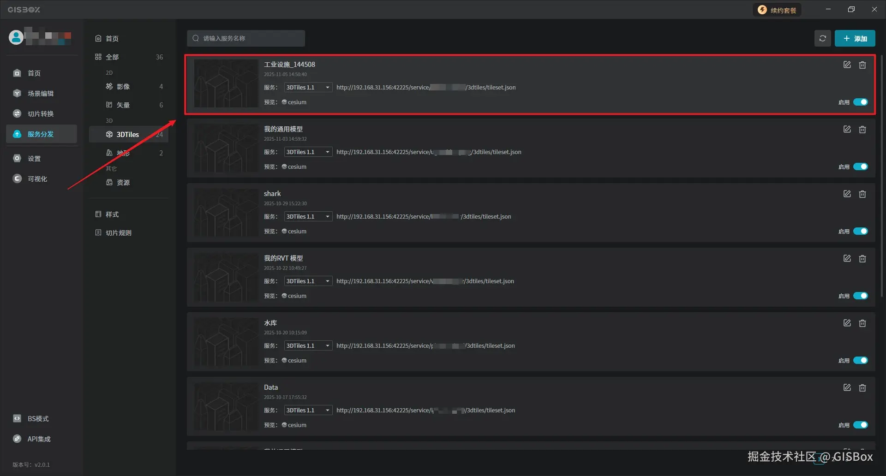
Task: Open the 3DTiles version dropdown for shark
Action: [x=308, y=217]
